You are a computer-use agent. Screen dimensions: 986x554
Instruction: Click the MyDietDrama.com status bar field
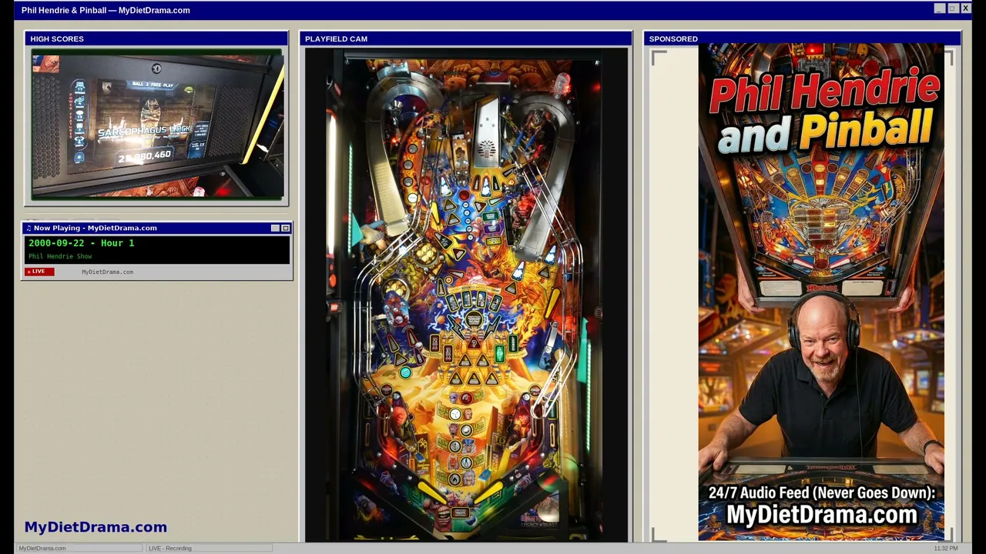pyautogui.click(x=79, y=548)
